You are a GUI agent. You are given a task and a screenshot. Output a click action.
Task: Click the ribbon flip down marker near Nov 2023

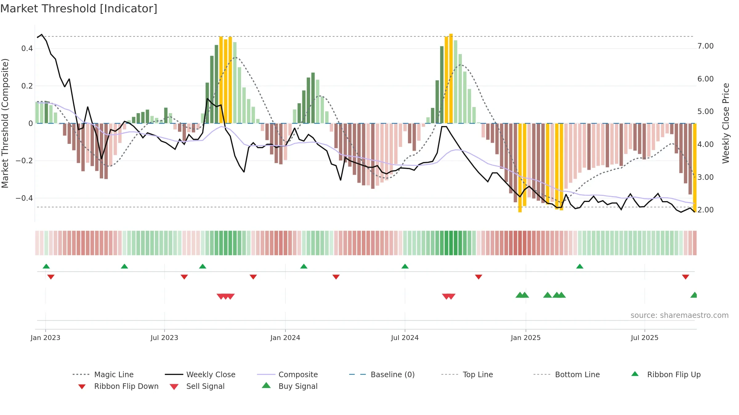coord(253,277)
